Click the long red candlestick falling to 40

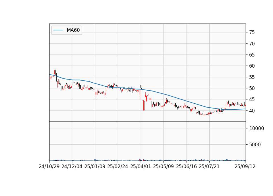[144, 106]
